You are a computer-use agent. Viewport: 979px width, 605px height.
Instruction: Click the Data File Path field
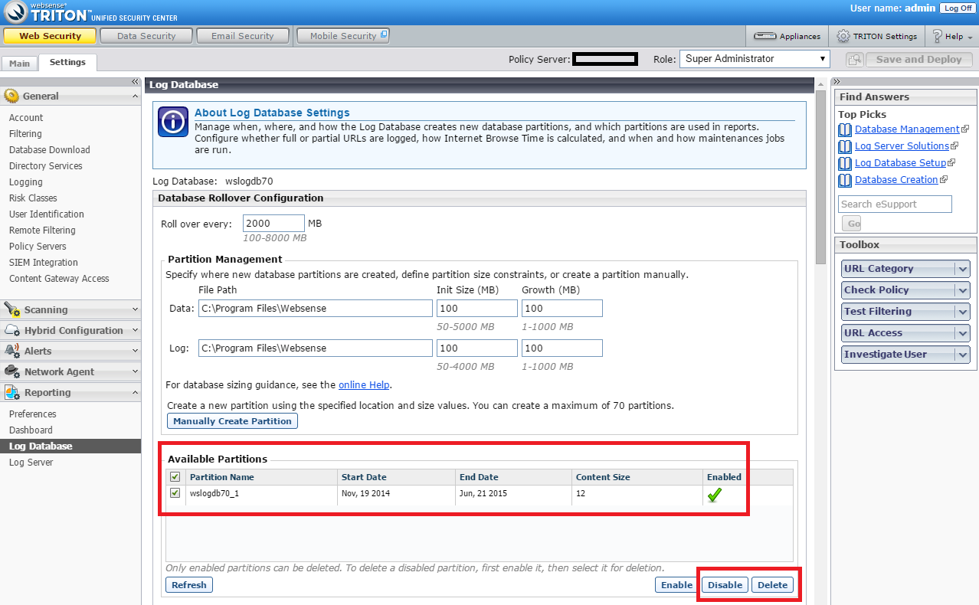click(x=316, y=309)
